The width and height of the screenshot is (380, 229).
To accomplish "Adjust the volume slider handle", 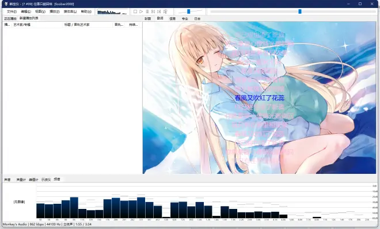I will click(188, 11).
